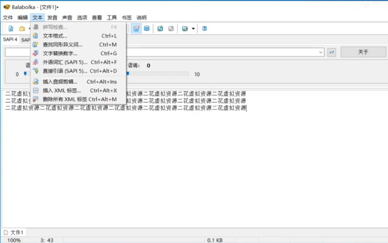Screen dimensions: 388x243
Task: Close the open 文本 menu
Action: point(38,18)
